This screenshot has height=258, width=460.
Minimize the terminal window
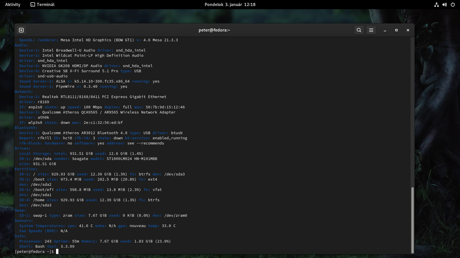(x=385, y=30)
